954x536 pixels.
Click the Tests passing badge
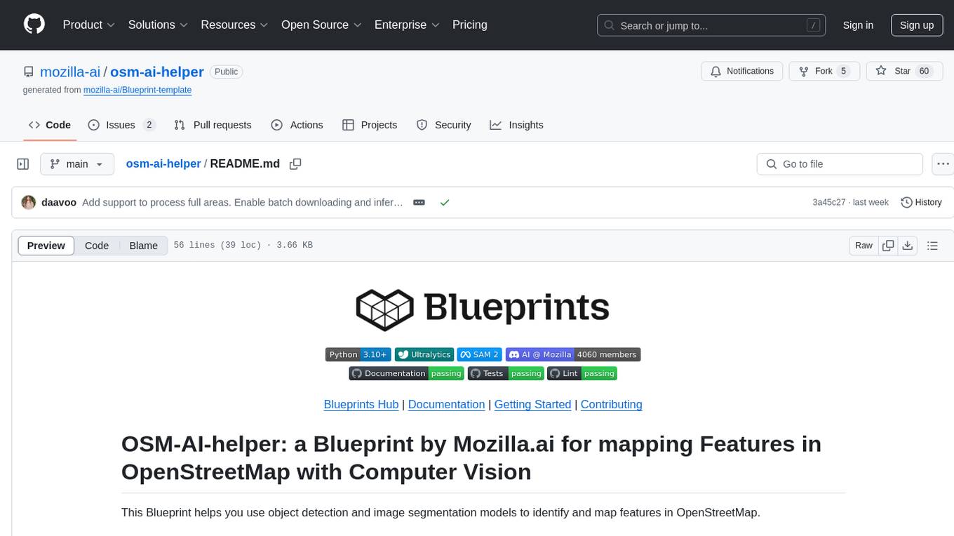pos(506,374)
